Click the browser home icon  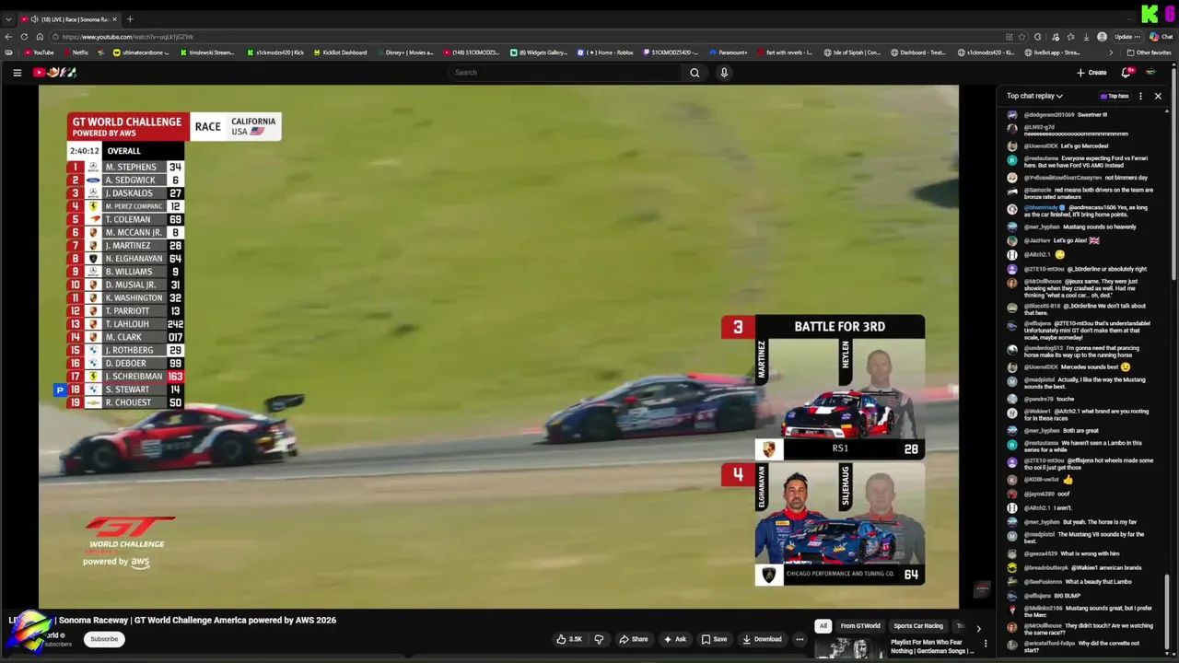39,37
